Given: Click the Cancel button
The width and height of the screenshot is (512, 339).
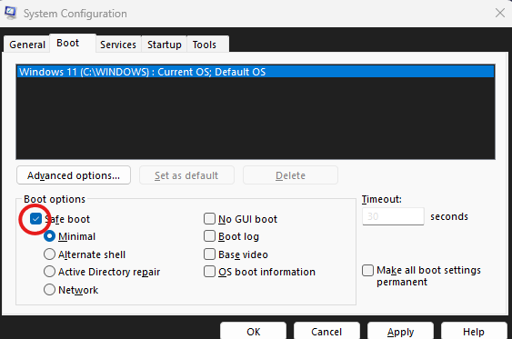Looking at the screenshot, I should (326, 331).
